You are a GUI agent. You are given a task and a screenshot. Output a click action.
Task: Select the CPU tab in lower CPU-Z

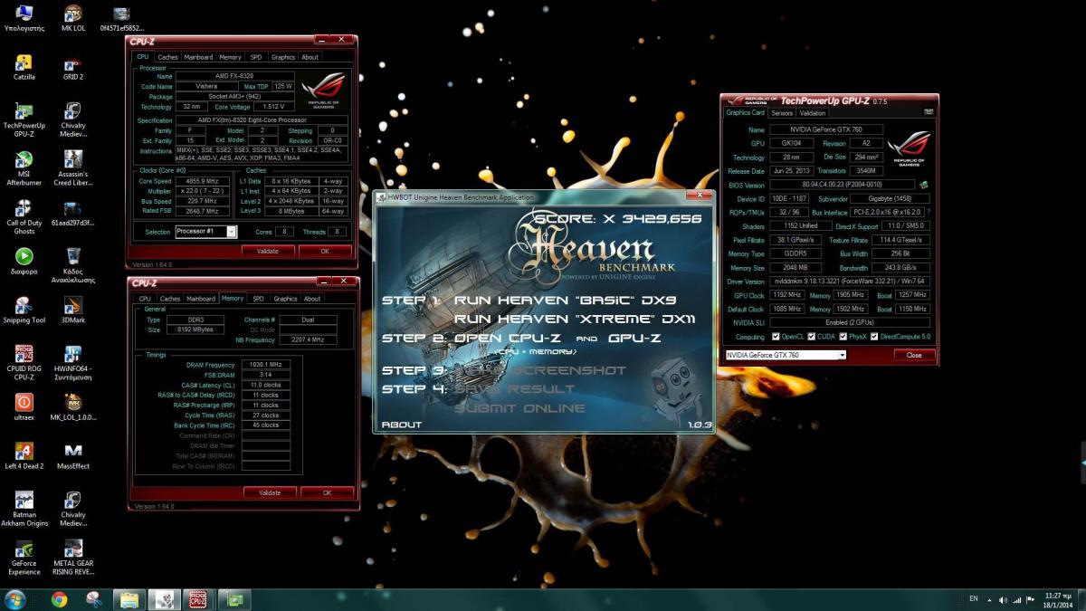tap(144, 298)
